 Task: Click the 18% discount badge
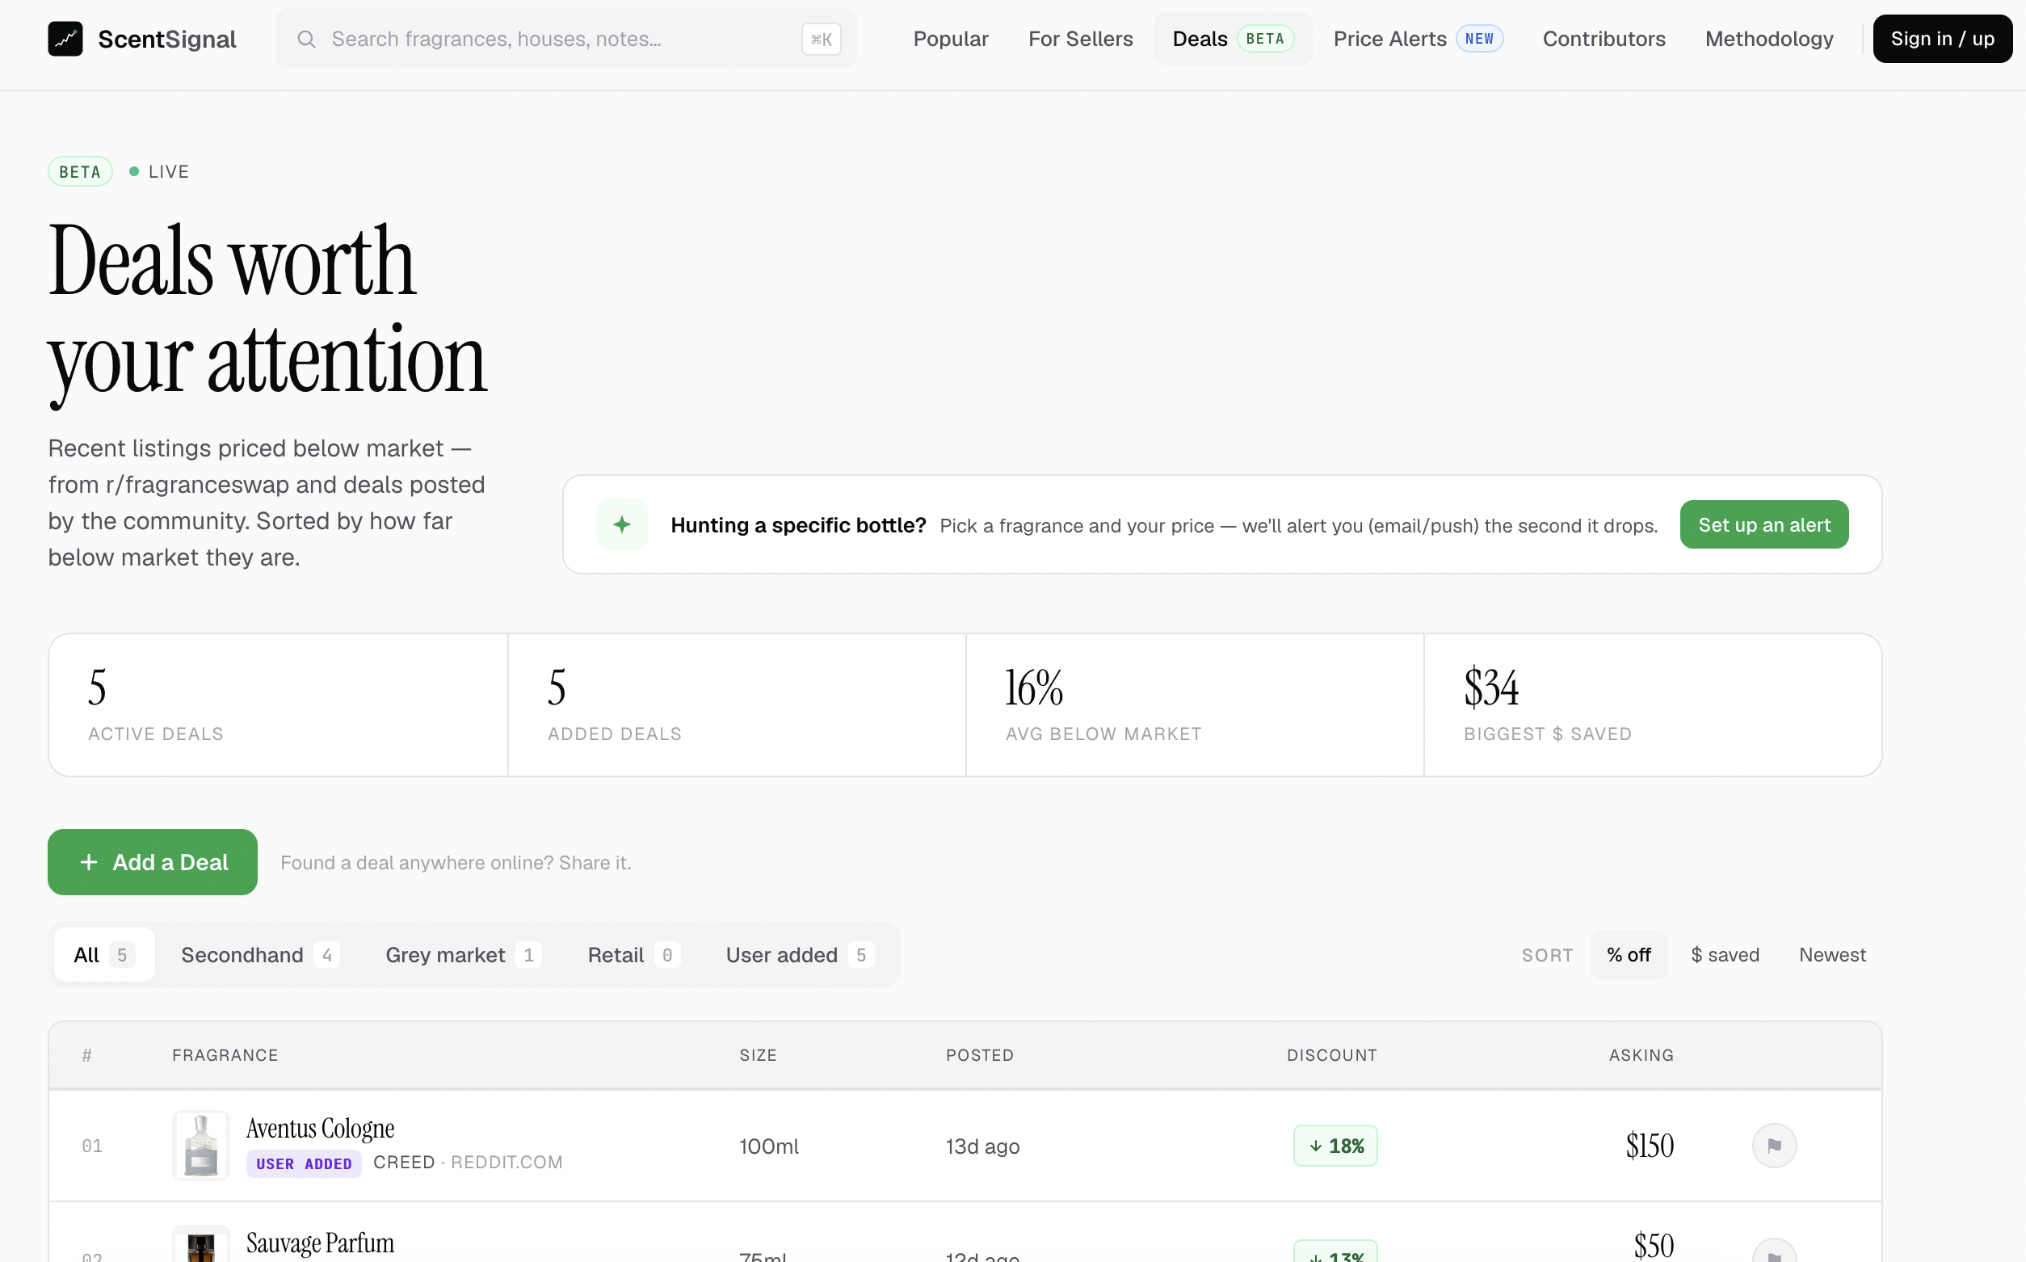click(x=1335, y=1145)
